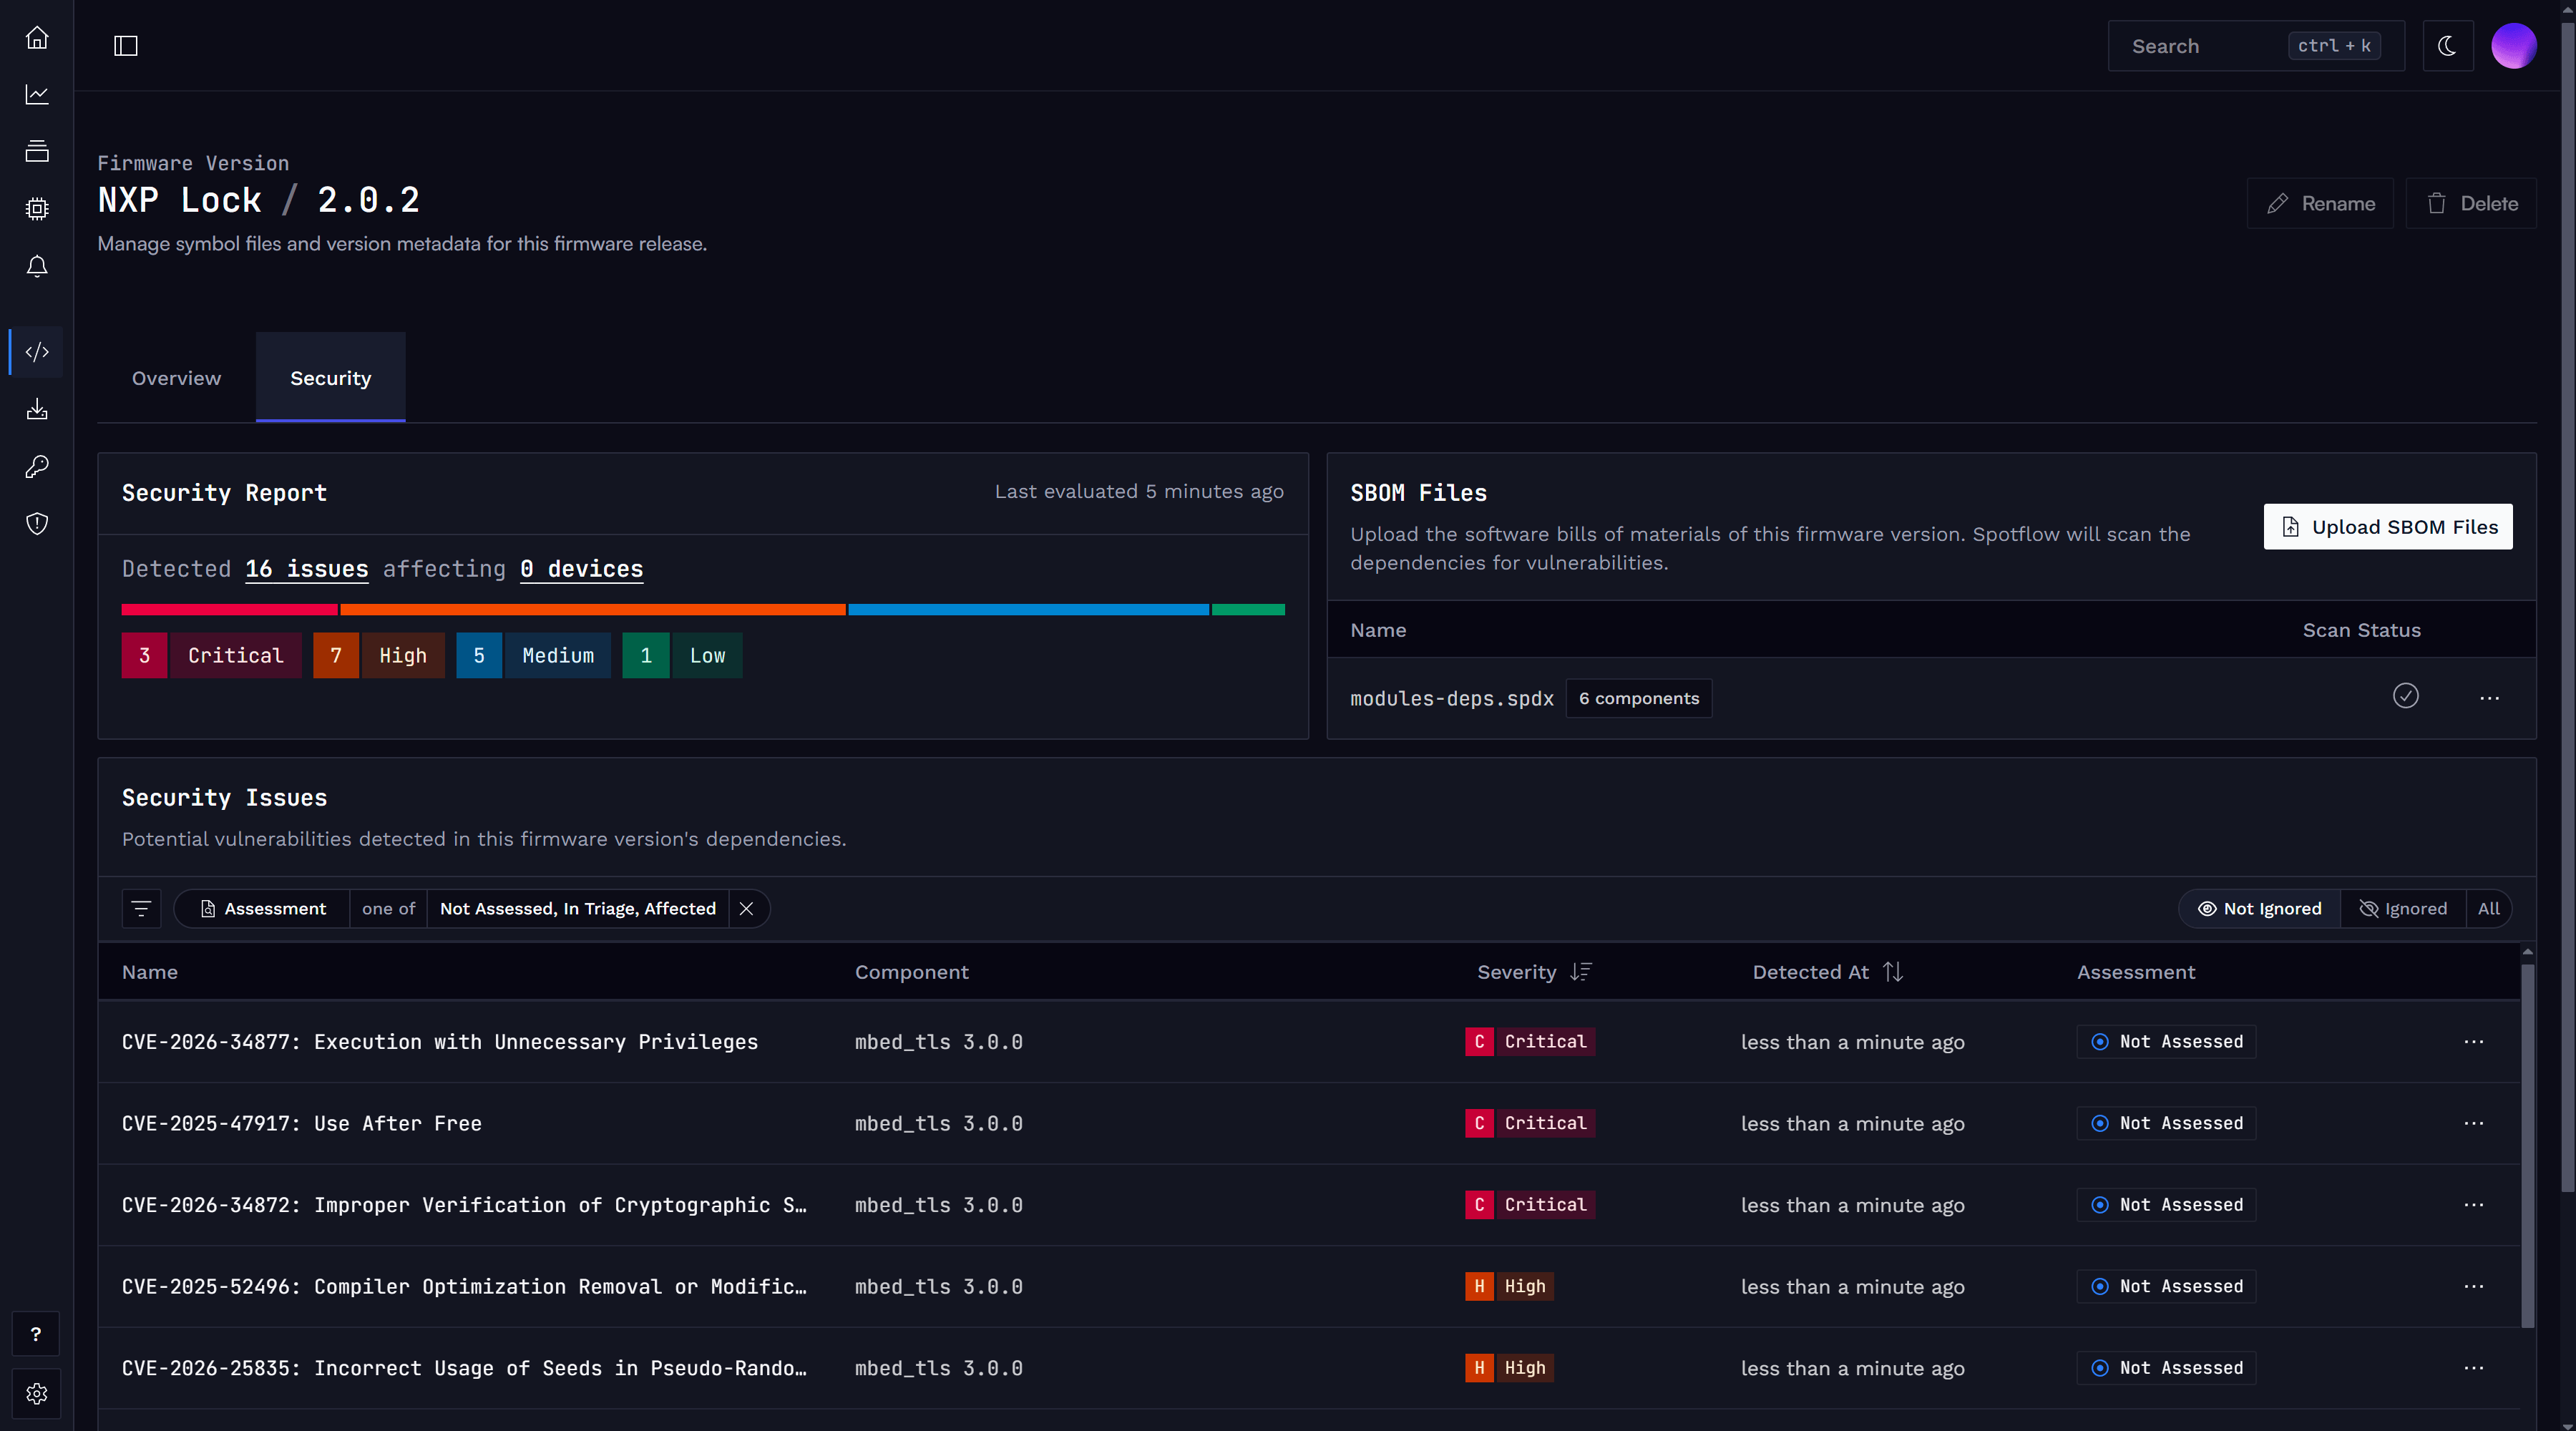Image resolution: width=2576 pixels, height=1431 pixels.
Task: Open the analytics chart icon in sidebar
Action: [x=37, y=94]
